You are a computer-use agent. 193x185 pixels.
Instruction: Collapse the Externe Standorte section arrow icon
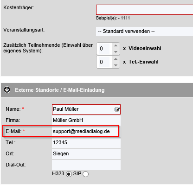7,89
